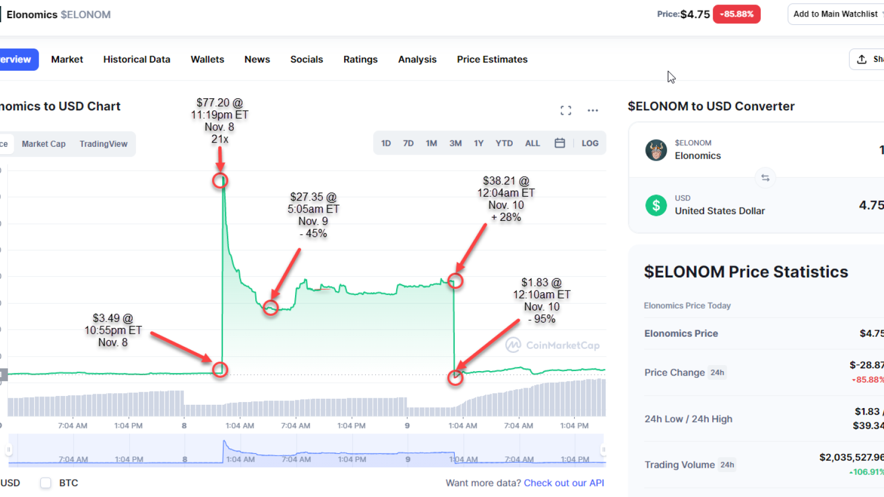Open the News tab

257,59
